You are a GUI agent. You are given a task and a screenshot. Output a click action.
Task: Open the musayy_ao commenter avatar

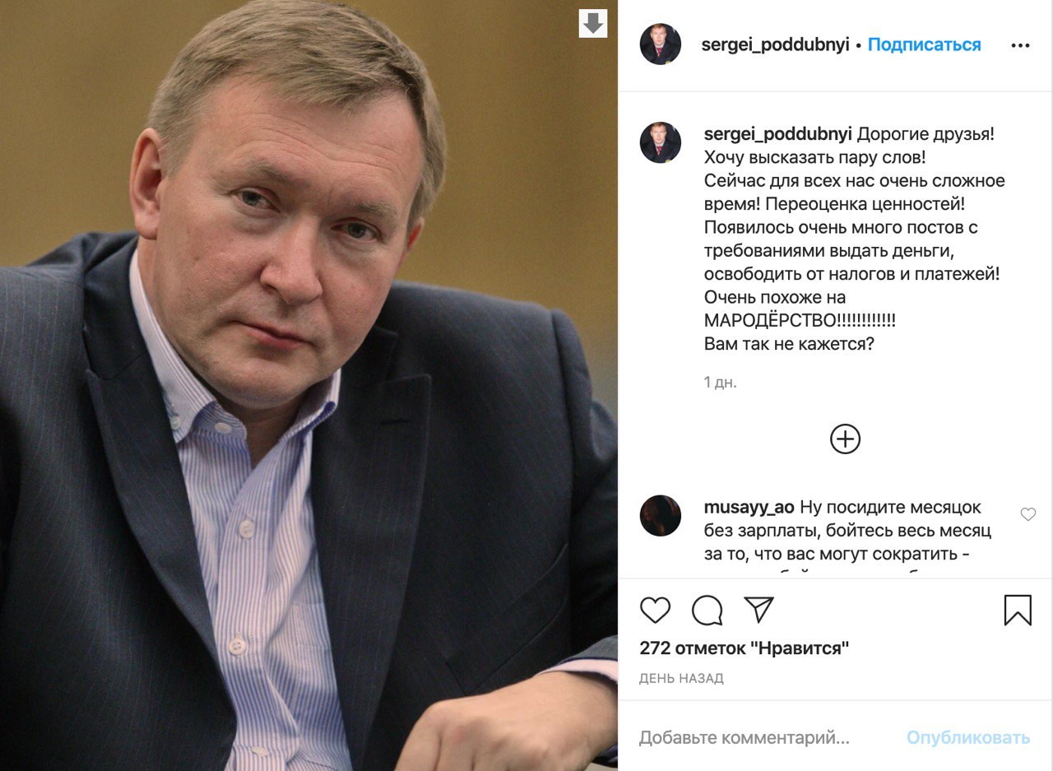pyautogui.click(x=661, y=516)
